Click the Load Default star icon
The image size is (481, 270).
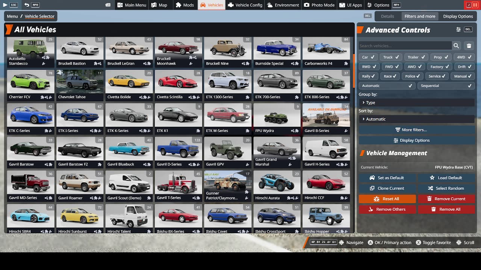tap(432, 178)
